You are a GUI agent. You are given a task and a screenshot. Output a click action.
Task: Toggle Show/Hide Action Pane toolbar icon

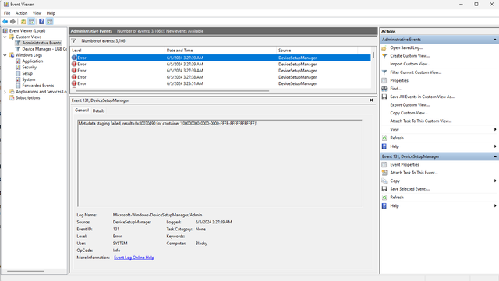pos(50,22)
